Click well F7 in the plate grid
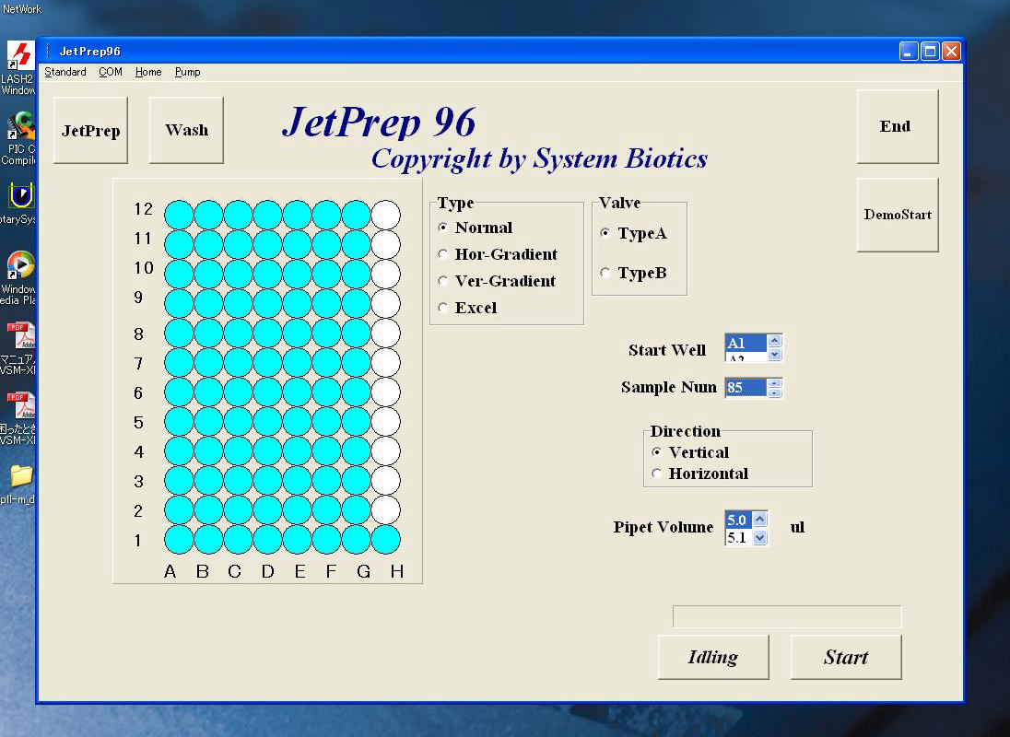Viewport: 1010px width, 737px height. coord(326,362)
